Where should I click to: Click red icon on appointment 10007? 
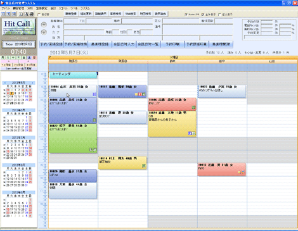[140, 94]
